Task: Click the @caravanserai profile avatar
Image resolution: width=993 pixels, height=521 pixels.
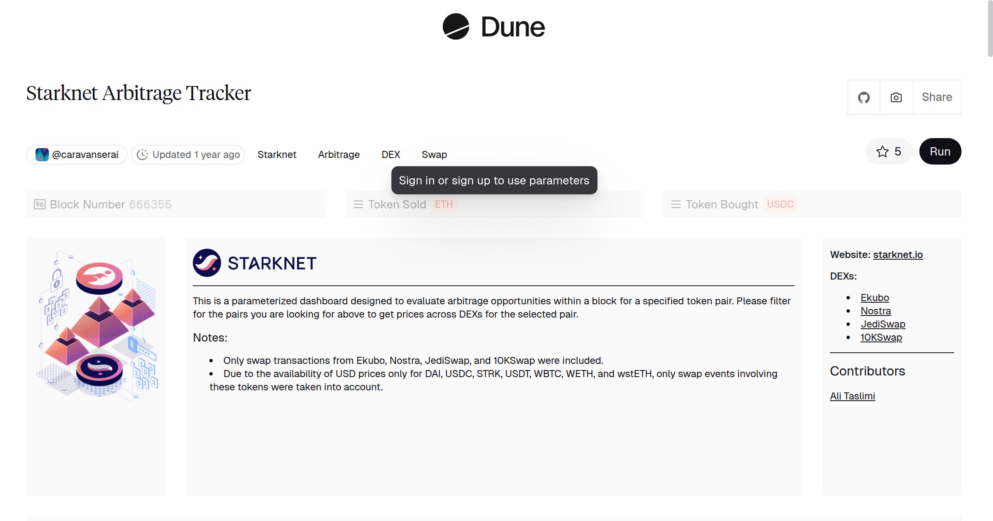Action: [42, 154]
